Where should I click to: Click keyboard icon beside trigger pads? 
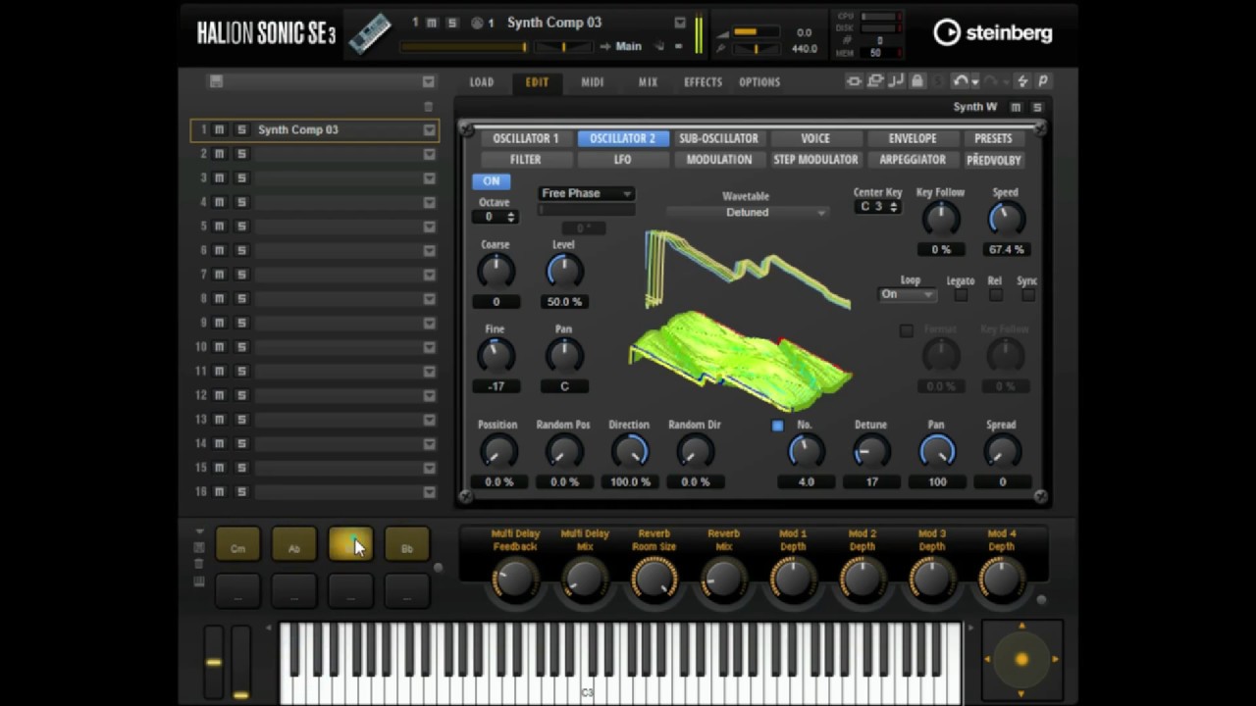tap(199, 581)
